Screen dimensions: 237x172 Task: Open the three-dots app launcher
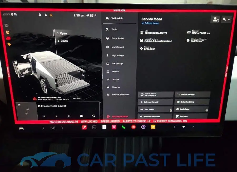tap(94, 127)
